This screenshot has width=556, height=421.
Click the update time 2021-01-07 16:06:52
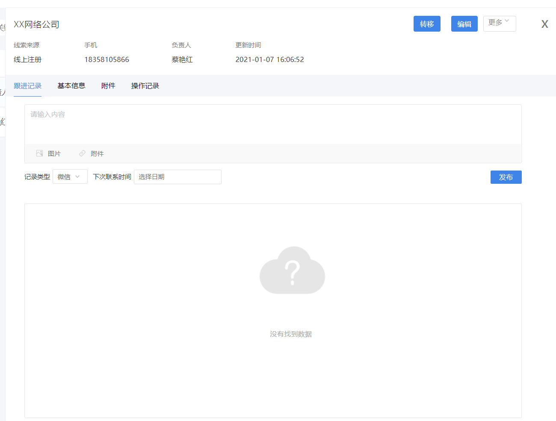(x=269, y=60)
